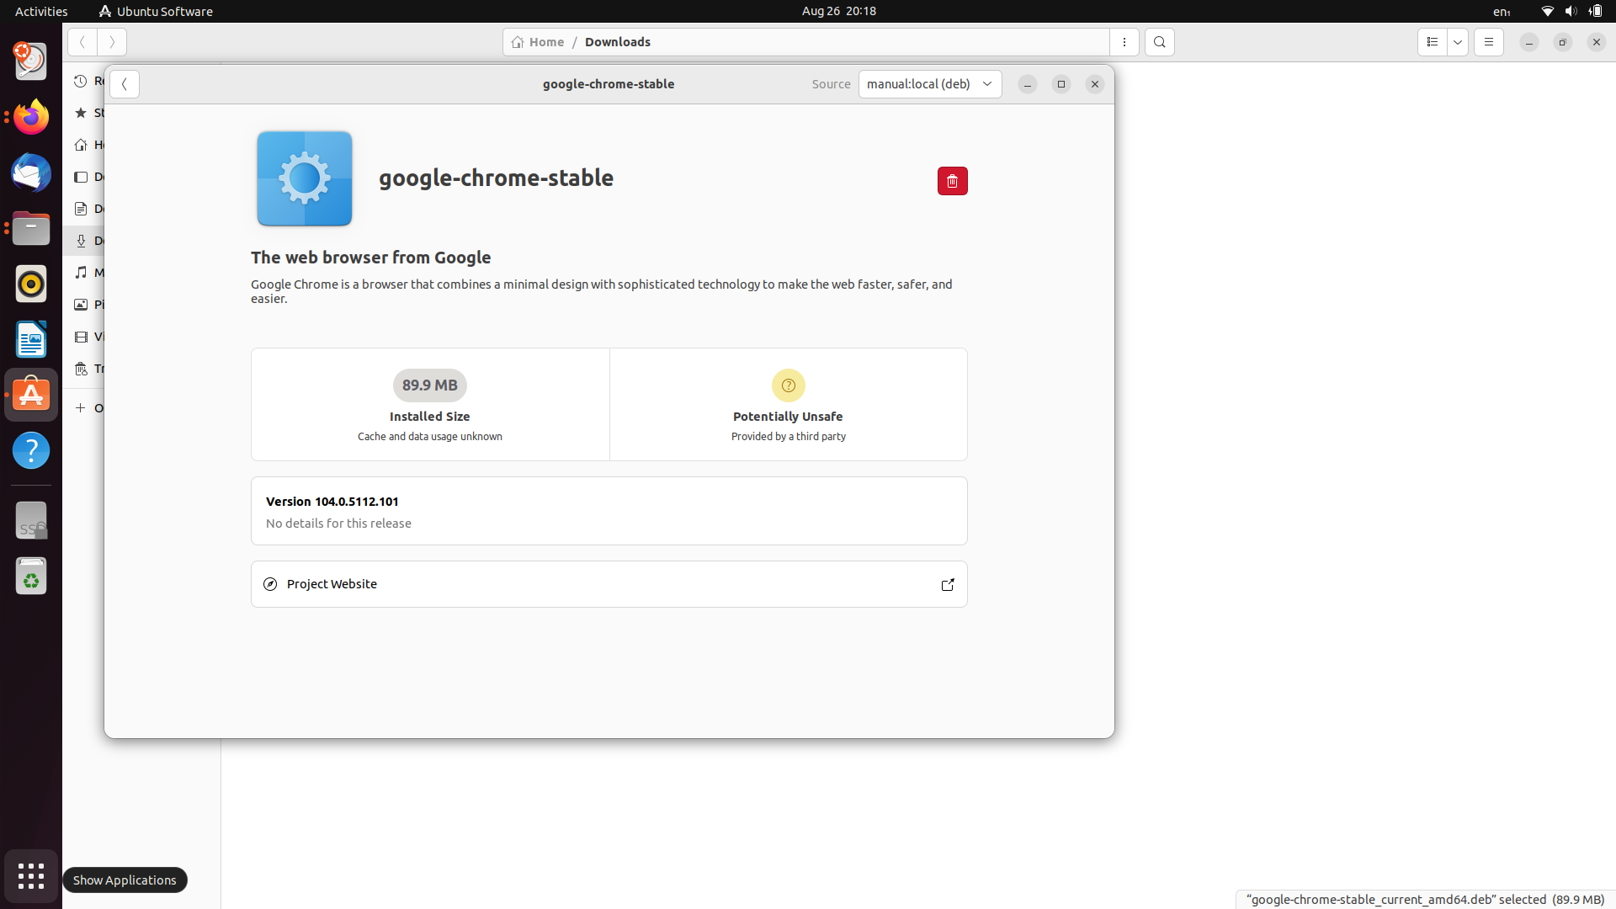Go back in Ubuntu Software window

[125, 84]
